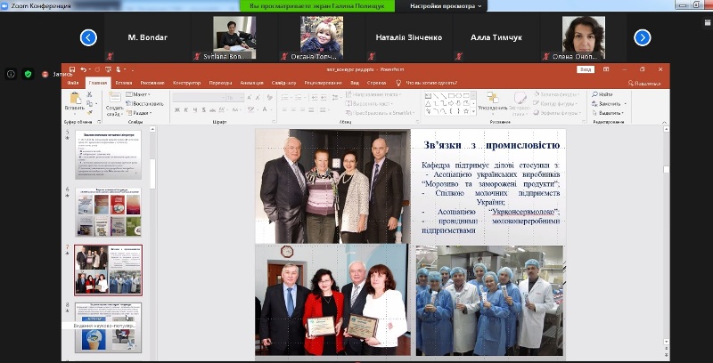Viewport: 713px width, 363px height.
Task: Clear all text formatting icon
Action: click(269, 98)
